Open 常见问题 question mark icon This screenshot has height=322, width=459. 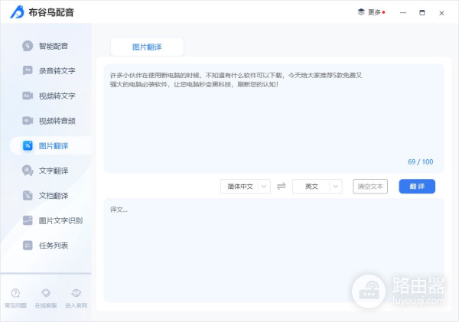pyautogui.click(x=15, y=293)
